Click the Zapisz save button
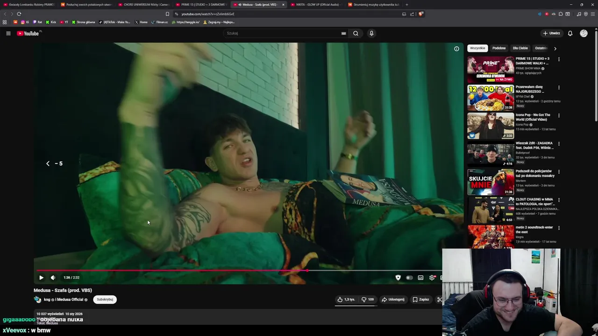The height and width of the screenshot is (336, 598). (x=420, y=300)
